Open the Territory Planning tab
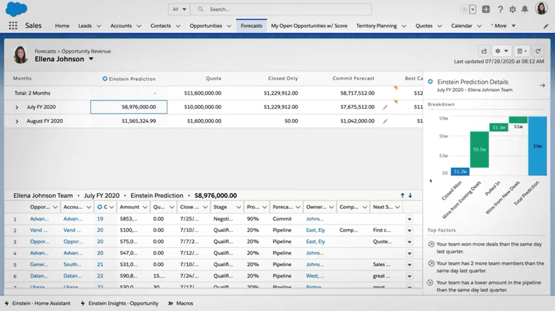 coord(376,26)
